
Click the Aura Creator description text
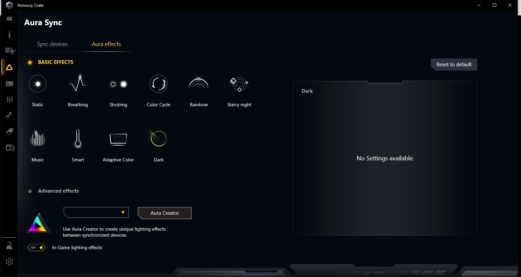point(114,232)
